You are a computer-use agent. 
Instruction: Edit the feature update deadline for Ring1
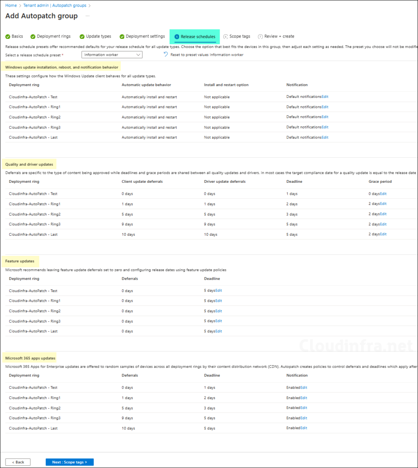218,301
